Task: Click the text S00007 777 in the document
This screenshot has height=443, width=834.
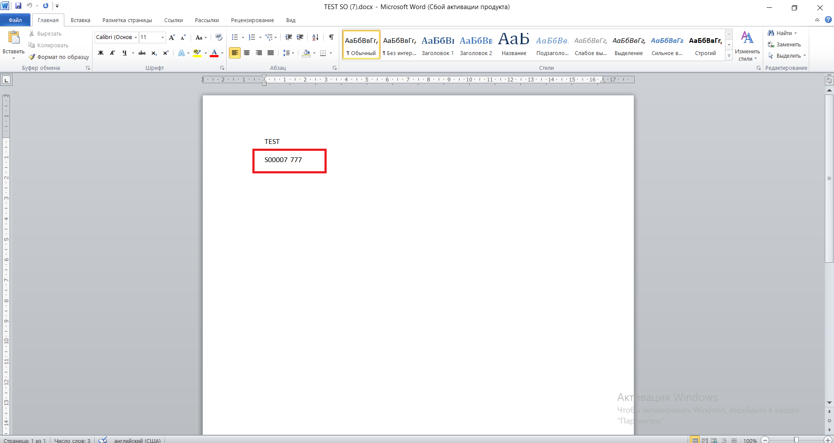Action: pyautogui.click(x=283, y=160)
